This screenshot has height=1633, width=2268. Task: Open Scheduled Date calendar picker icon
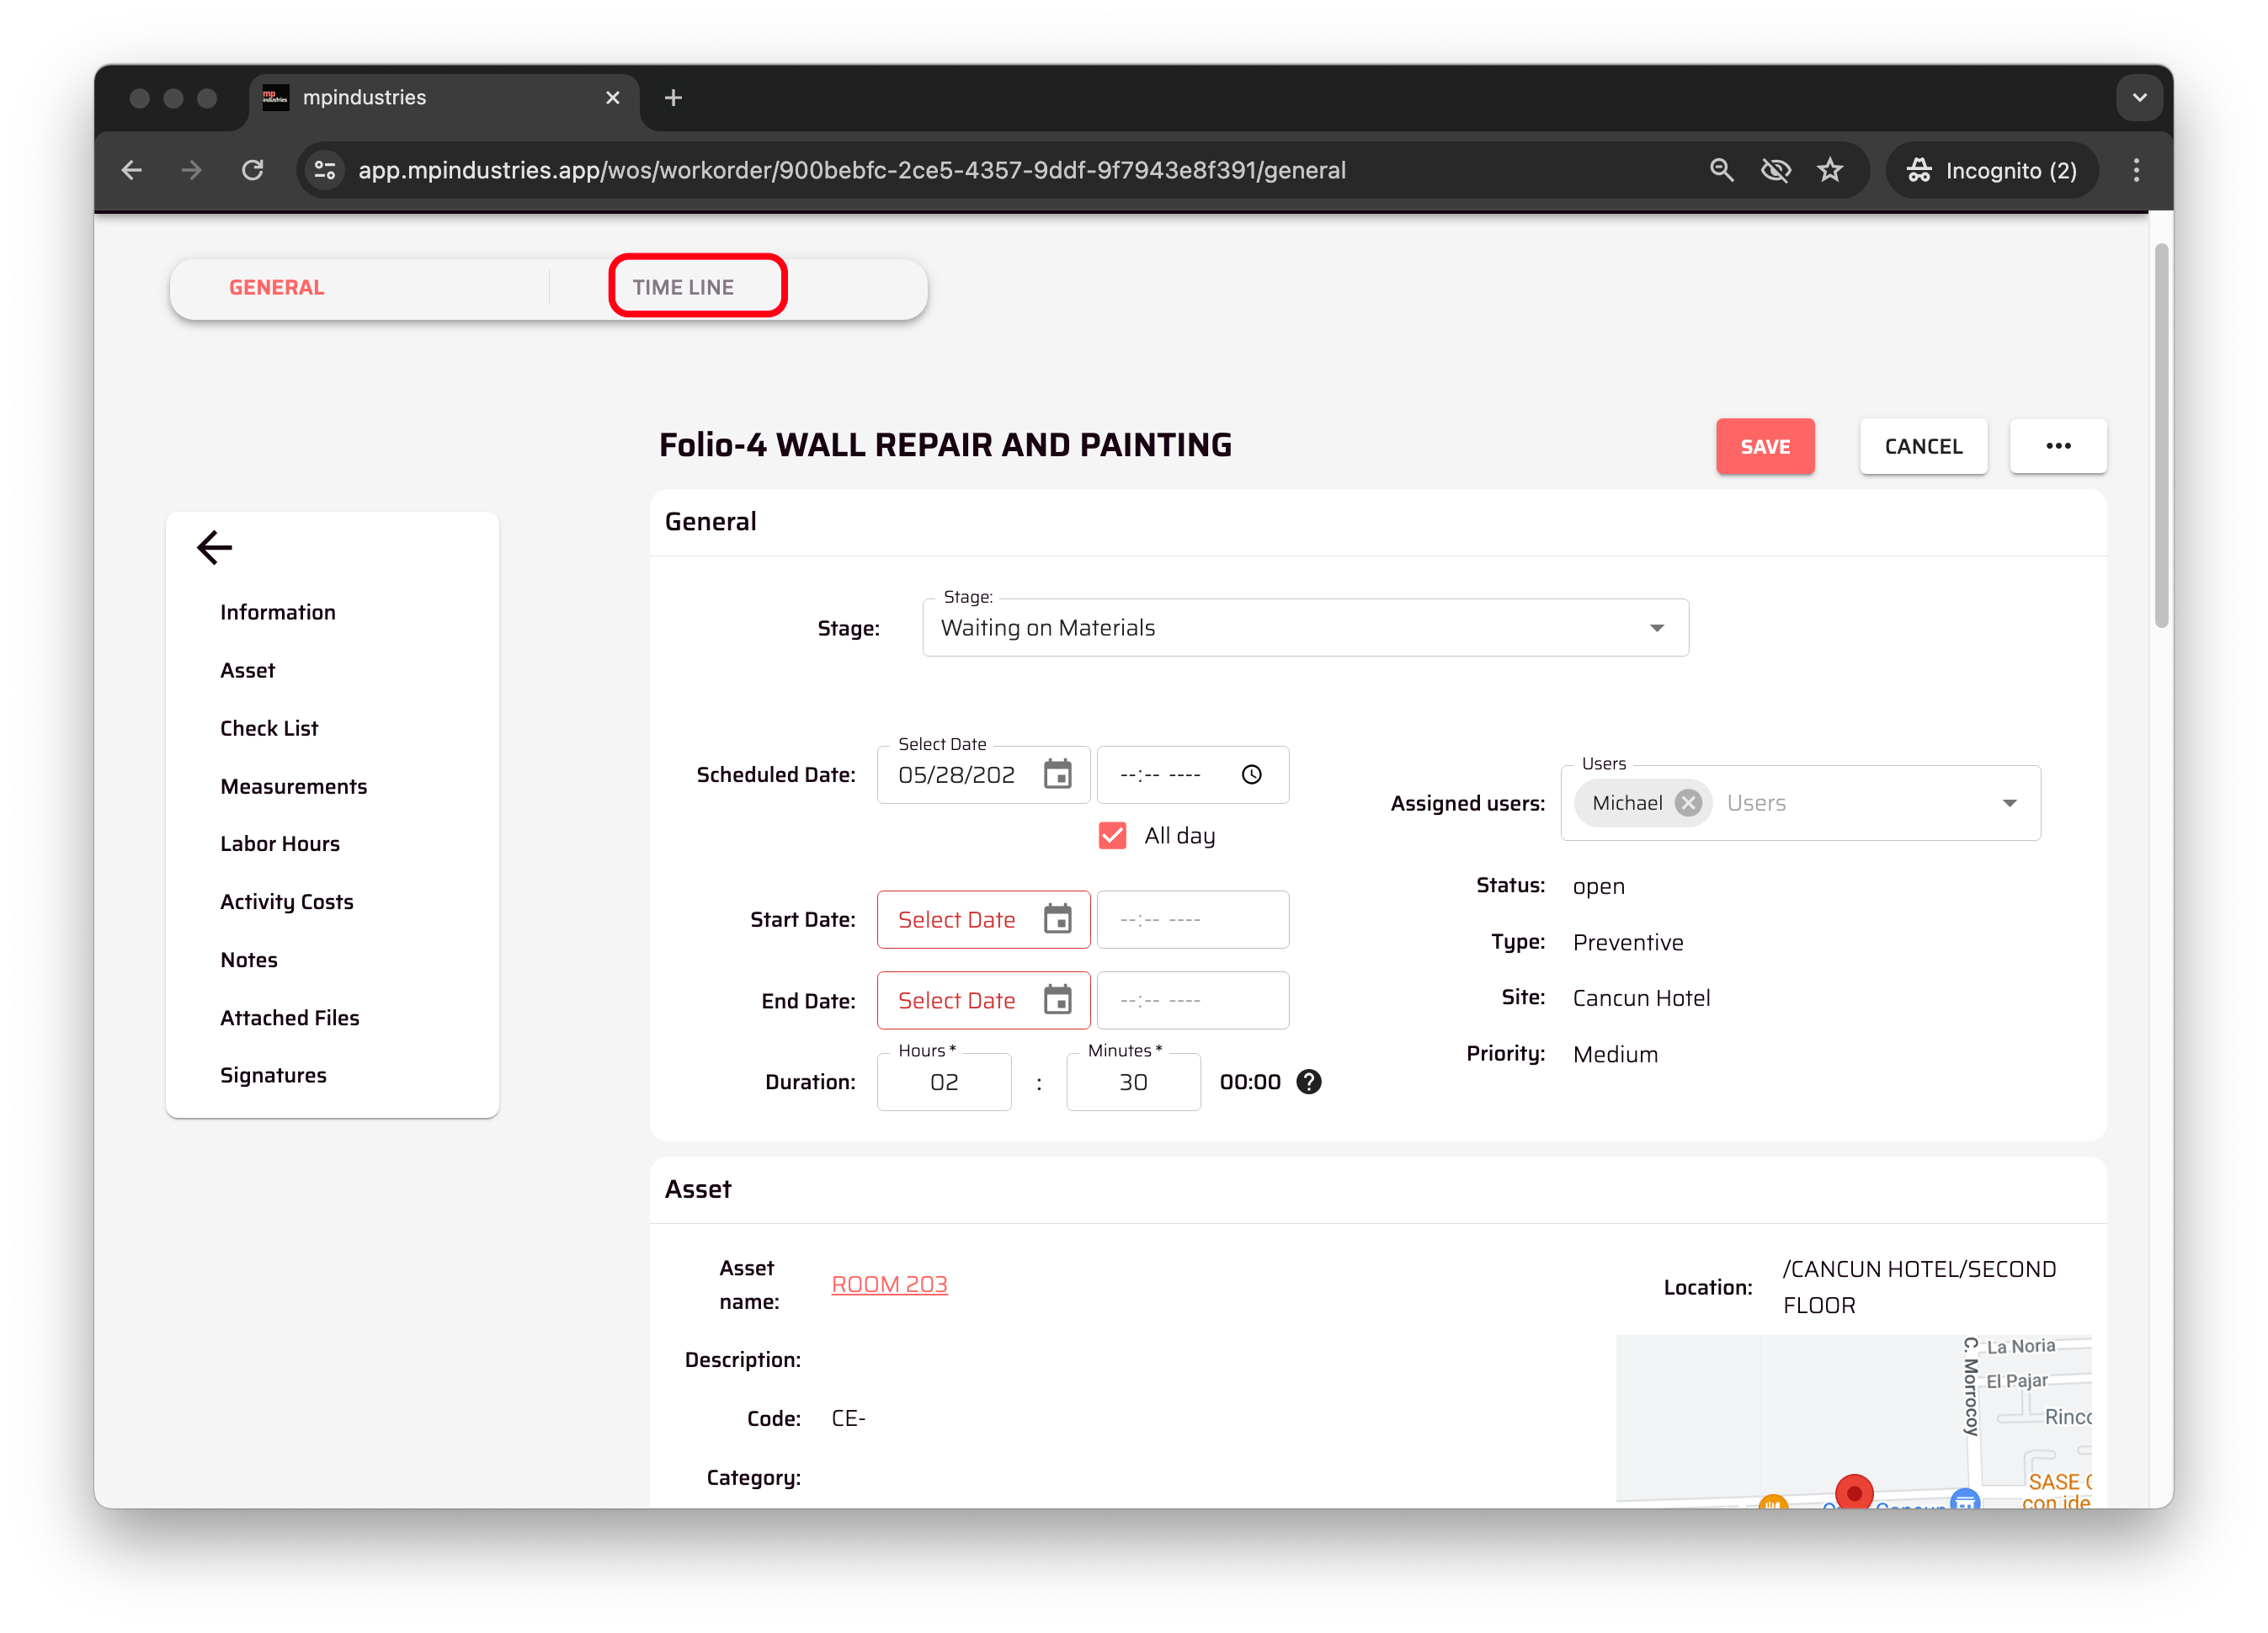1057,774
